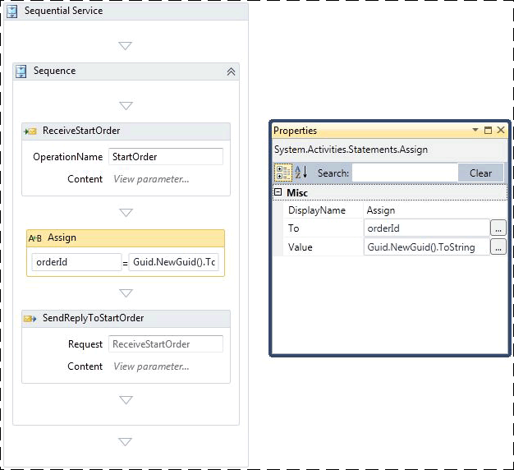Select the ReceiveStartOrder activity header
The image size is (514, 470).
pyautogui.click(x=126, y=131)
